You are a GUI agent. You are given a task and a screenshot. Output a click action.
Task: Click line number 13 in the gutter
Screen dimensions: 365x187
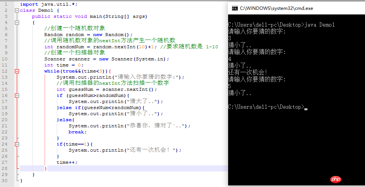pyautogui.click(x=5, y=77)
